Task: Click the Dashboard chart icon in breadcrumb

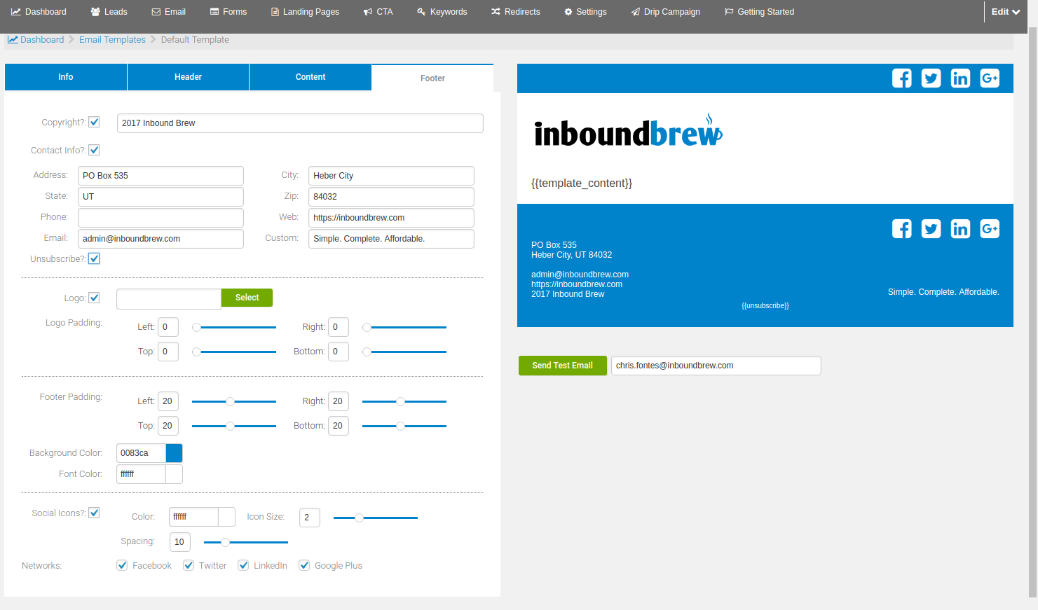Action: [x=13, y=40]
